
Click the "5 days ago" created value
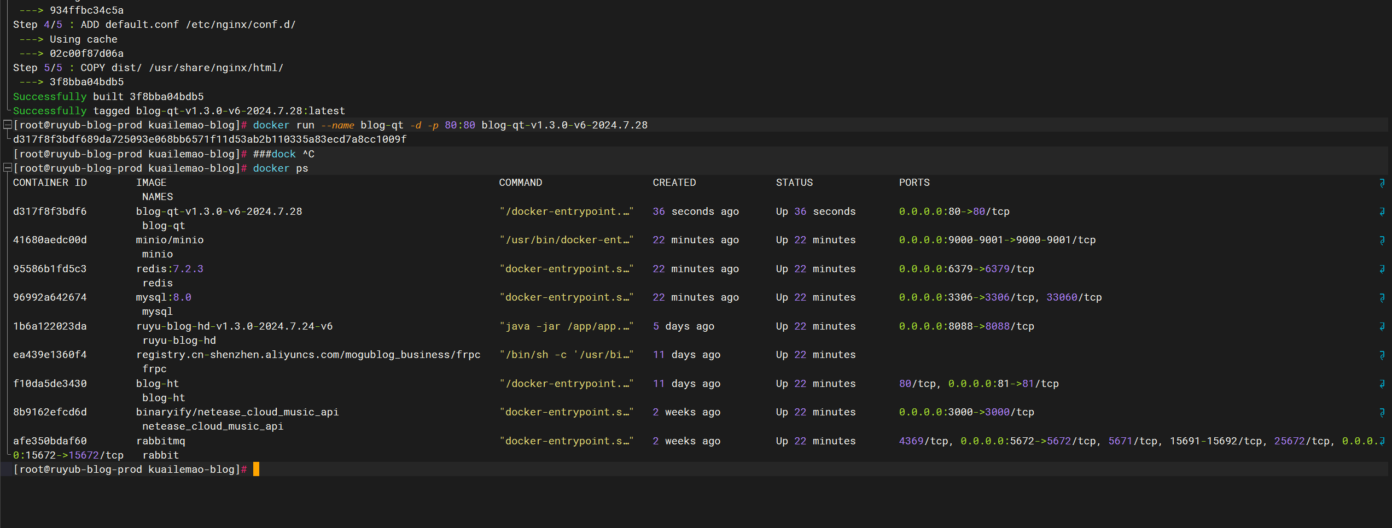684,326
